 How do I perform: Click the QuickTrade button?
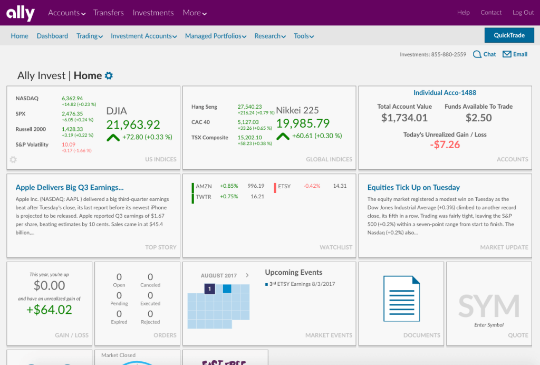tap(509, 35)
